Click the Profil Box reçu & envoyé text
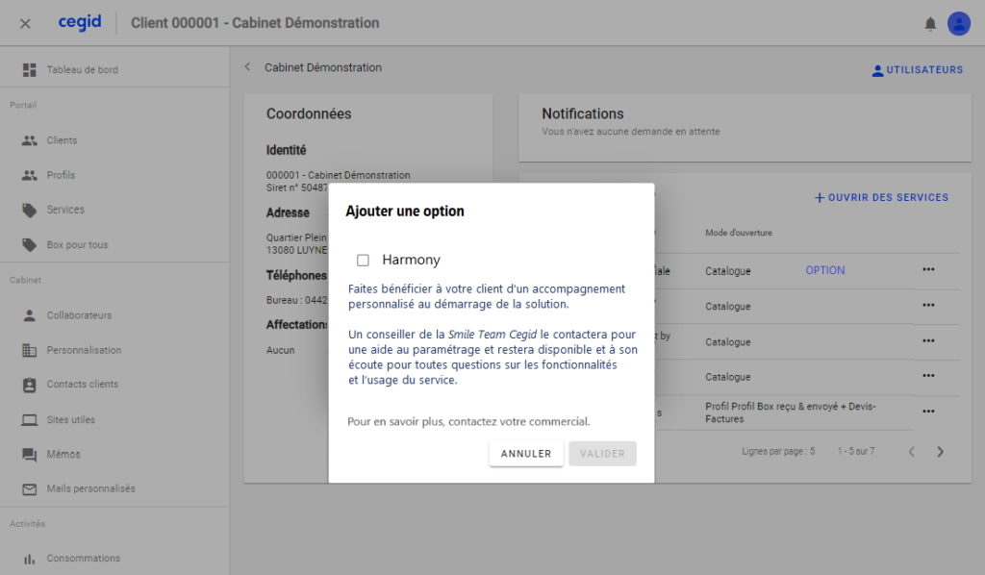This screenshot has height=575, width=985. click(791, 412)
